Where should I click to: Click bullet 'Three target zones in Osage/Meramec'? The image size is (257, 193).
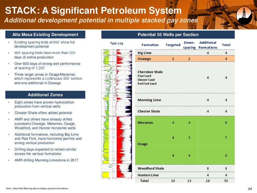[48, 78]
